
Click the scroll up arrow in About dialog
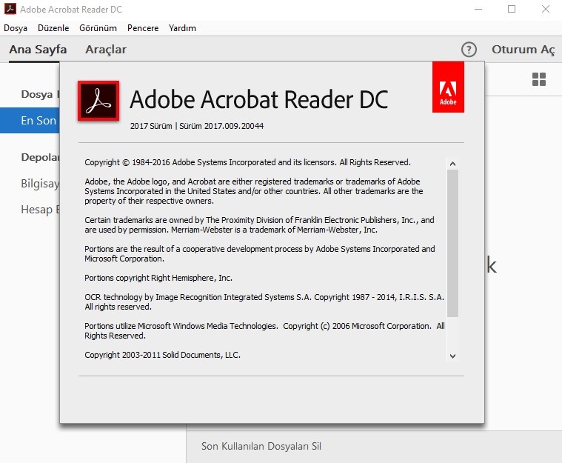tap(452, 164)
